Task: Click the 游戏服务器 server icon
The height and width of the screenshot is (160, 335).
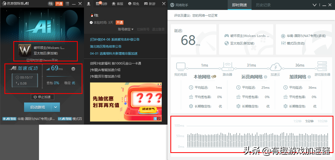Action: pyautogui.click(x=322, y=67)
